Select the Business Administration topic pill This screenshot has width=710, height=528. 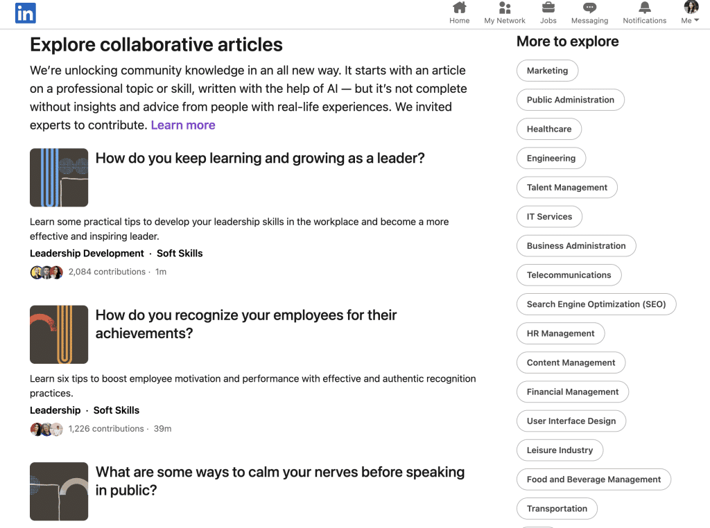point(576,246)
